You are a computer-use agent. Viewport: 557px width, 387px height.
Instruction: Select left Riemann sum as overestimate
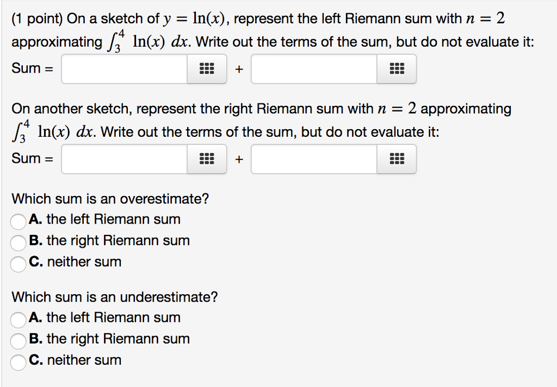[18, 222]
